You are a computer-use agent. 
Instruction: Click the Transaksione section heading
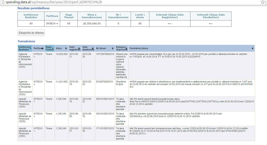pos(26,41)
